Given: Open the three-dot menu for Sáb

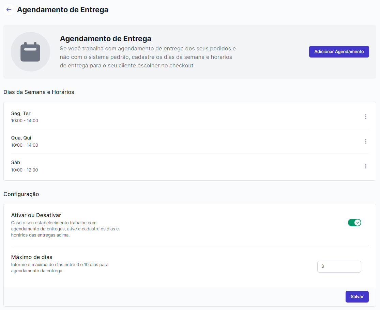Looking at the screenshot, I should (x=365, y=166).
